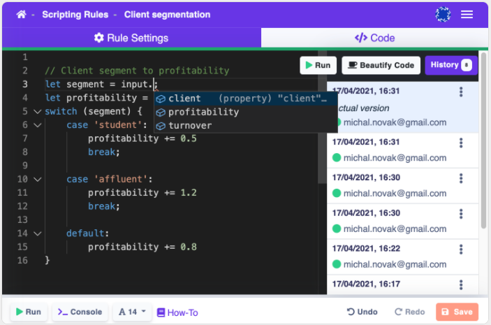Open Client segmentation breadcrumb
This screenshot has width=491, height=325.
pos(167,15)
